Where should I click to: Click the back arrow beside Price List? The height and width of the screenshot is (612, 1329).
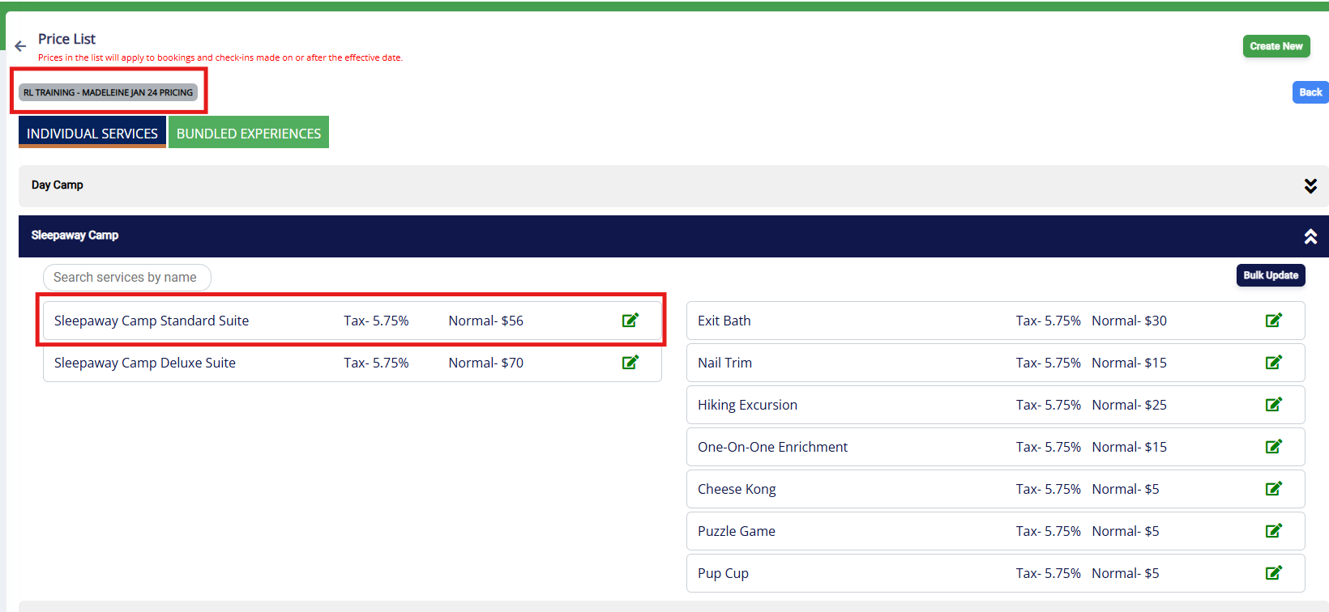tap(20, 46)
